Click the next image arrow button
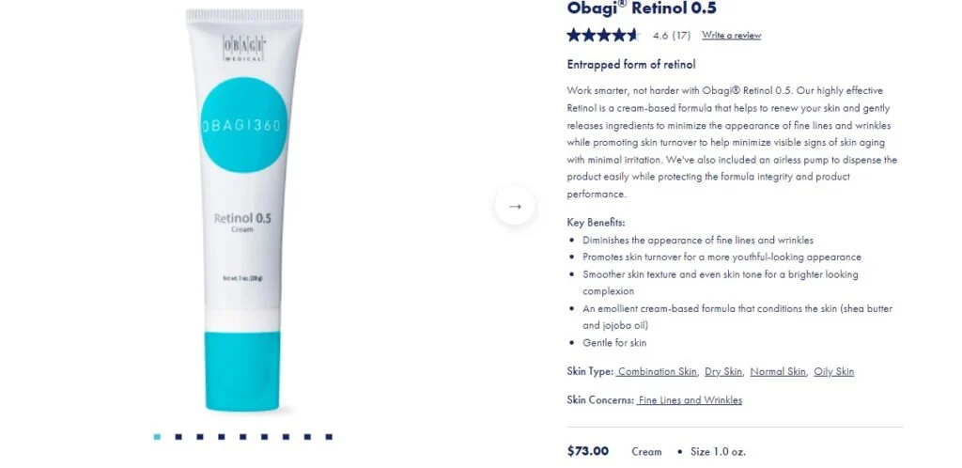 pos(515,206)
